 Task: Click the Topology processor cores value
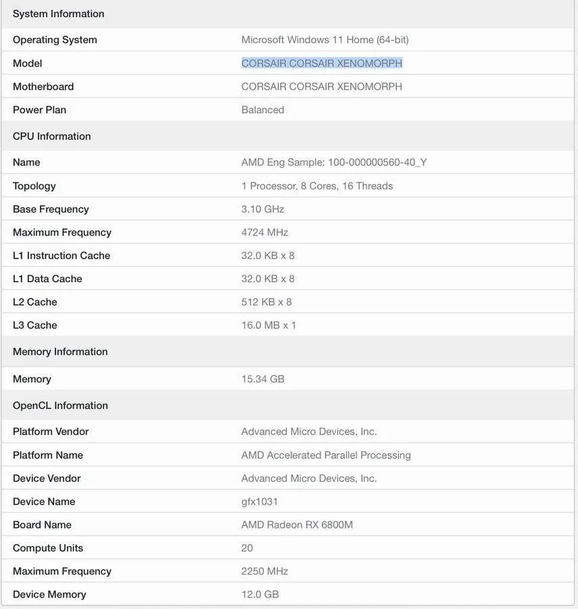pos(317,185)
